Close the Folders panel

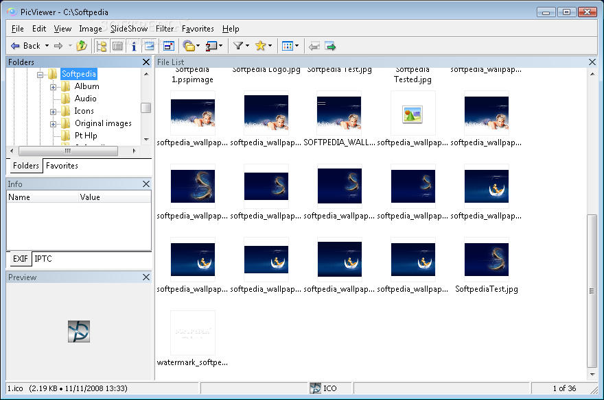tap(146, 62)
